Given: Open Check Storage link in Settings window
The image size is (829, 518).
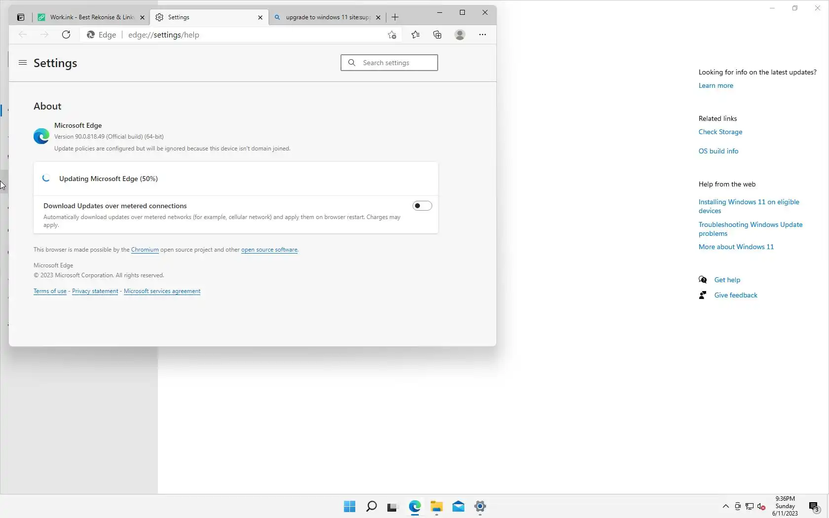Looking at the screenshot, I should pyautogui.click(x=720, y=132).
